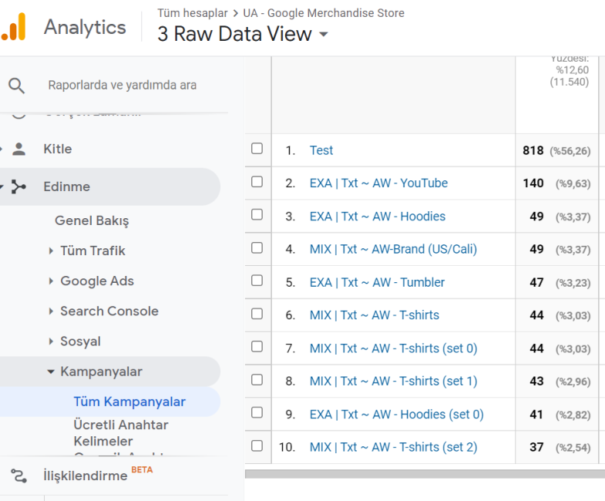Select checkbox for row 3 Hoodies
Viewport: 605px width, 501px height.
257,214
